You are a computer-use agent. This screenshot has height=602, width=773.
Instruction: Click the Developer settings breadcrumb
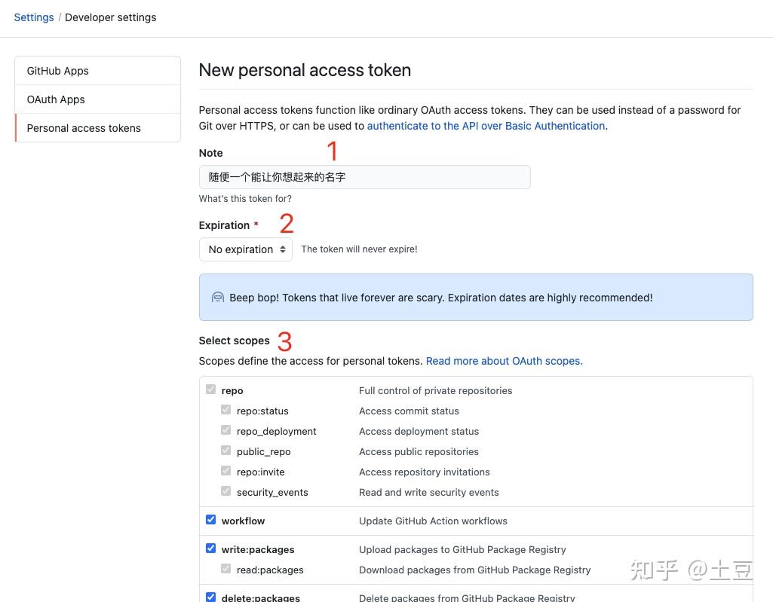coord(110,17)
